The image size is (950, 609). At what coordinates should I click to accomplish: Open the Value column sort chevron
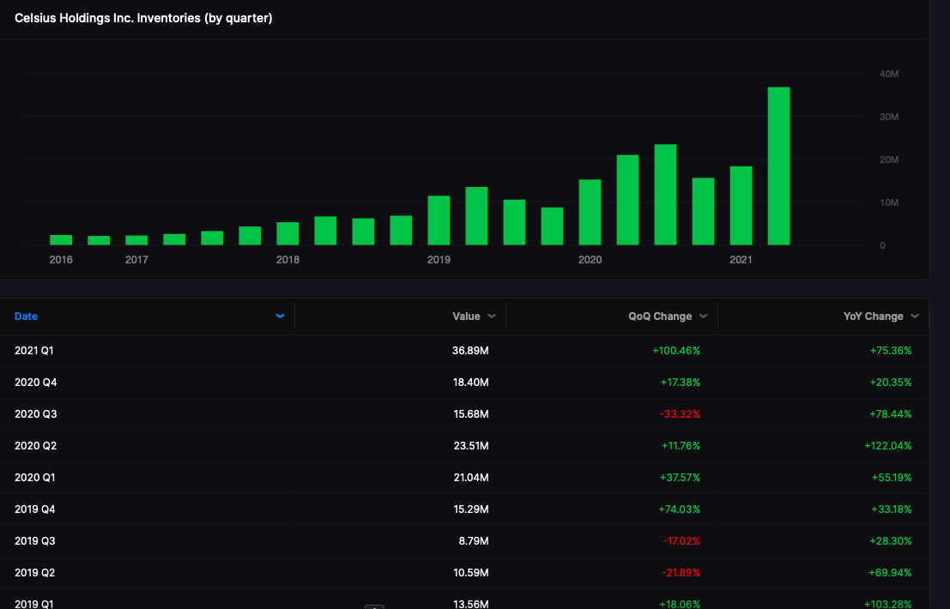pyautogui.click(x=492, y=316)
